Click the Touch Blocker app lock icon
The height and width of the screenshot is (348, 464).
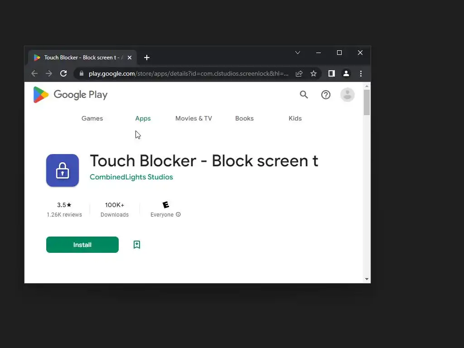click(x=63, y=170)
